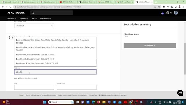Choose Gp Chowk Bhubaneswar 751025 suggestion
186x105 pixels.
[x=55, y=55]
